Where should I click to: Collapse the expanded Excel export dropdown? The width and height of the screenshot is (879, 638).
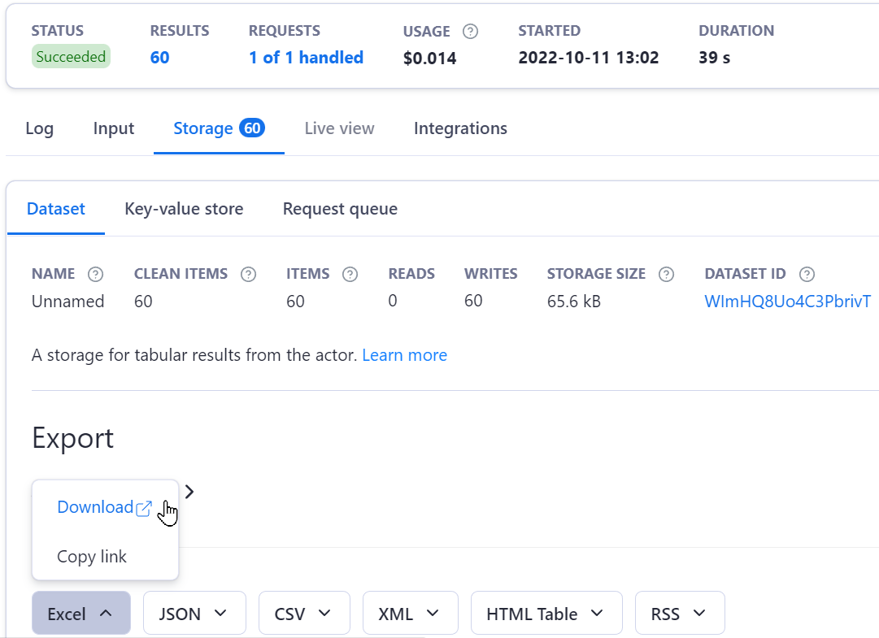pos(81,613)
